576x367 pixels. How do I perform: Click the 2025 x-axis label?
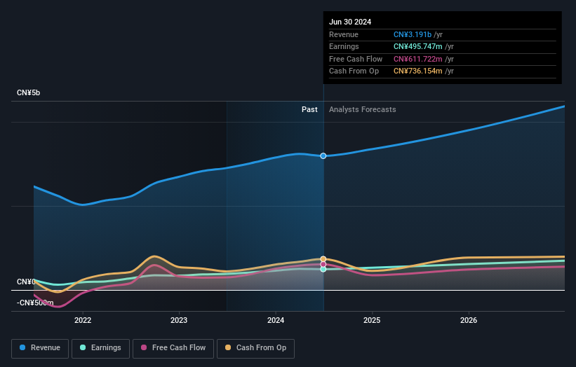[x=372, y=320]
